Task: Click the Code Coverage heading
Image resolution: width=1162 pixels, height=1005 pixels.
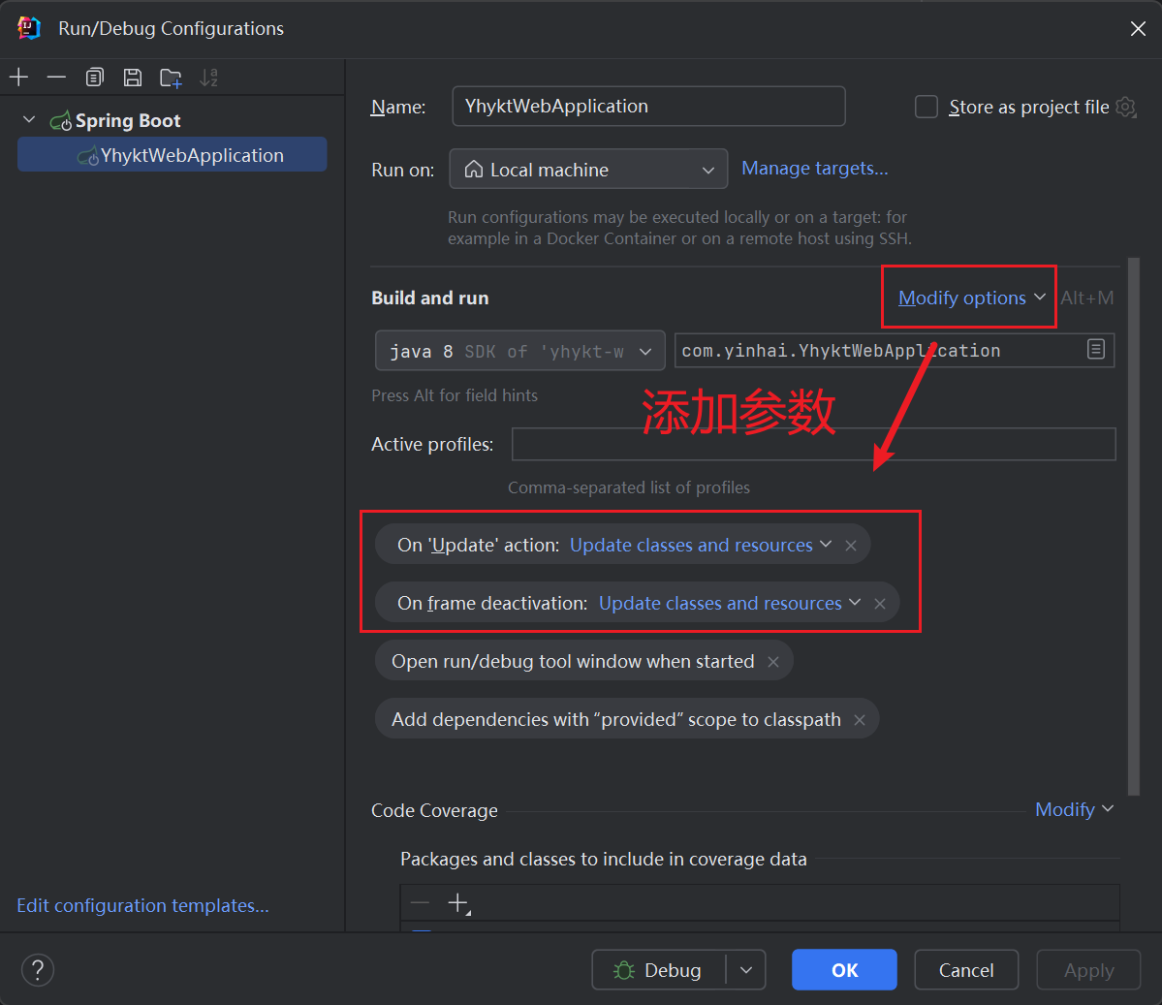Action: [434, 810]
